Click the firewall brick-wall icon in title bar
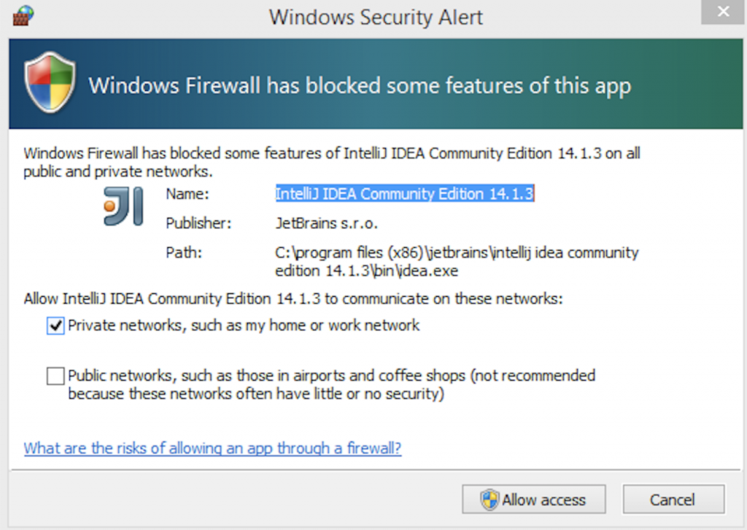The height and width of the screenshot is (530, 747). click(x=23, y=16)
